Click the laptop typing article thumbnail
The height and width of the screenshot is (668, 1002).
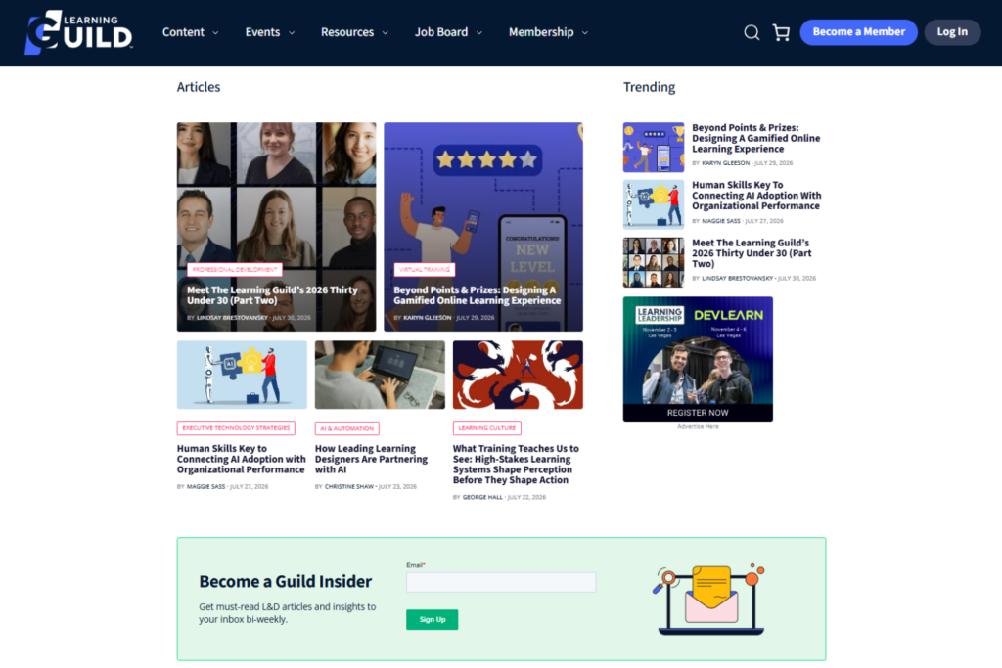coord(380,375)
